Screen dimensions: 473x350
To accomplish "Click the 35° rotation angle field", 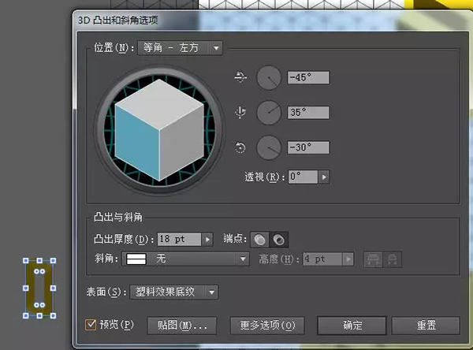I will pyautogui.click(x=308, y=113).
